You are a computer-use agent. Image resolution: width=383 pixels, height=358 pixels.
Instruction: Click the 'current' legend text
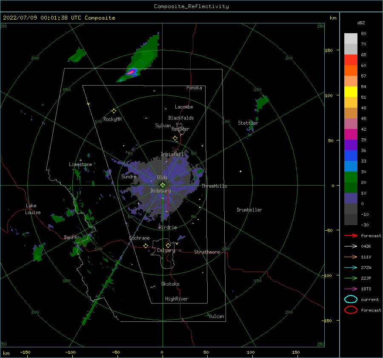click(370, 299)
